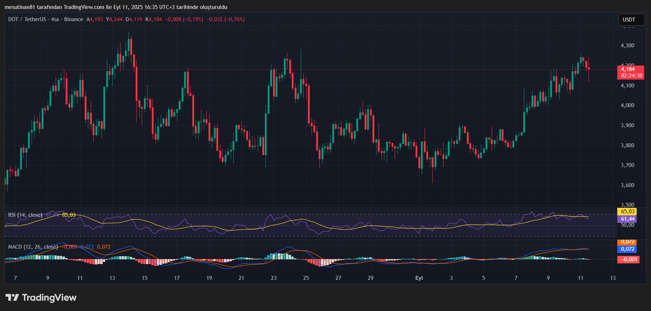Click the 50,00 level on RSI scale

click(627, 225)
